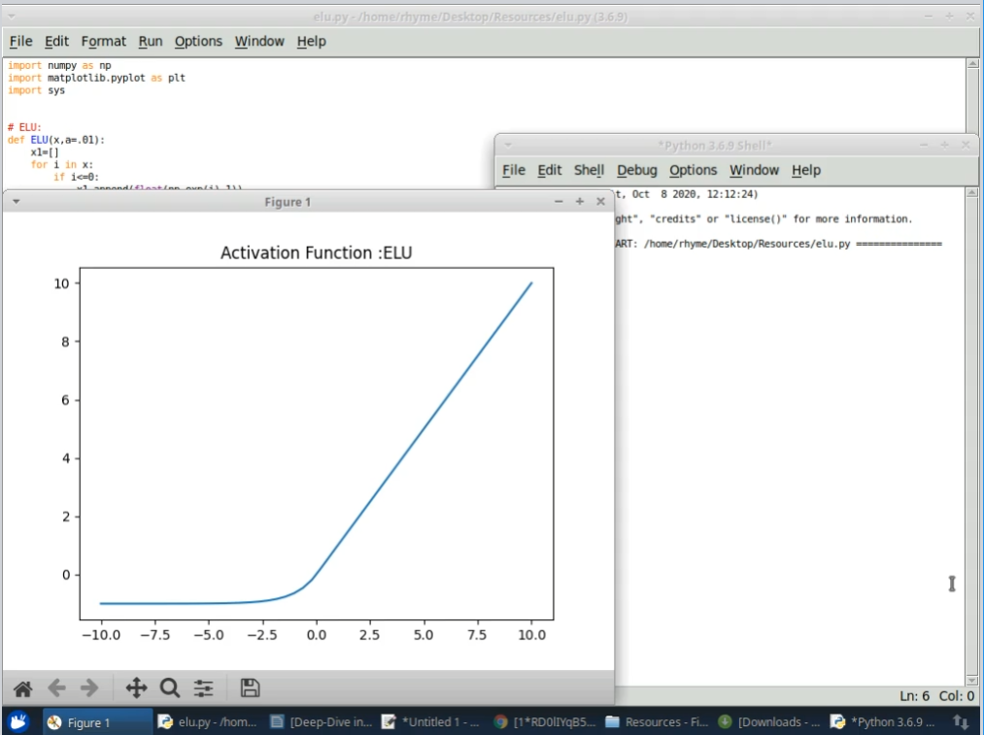Open the Python Shell window dropdown arrow

coord(506,144)
